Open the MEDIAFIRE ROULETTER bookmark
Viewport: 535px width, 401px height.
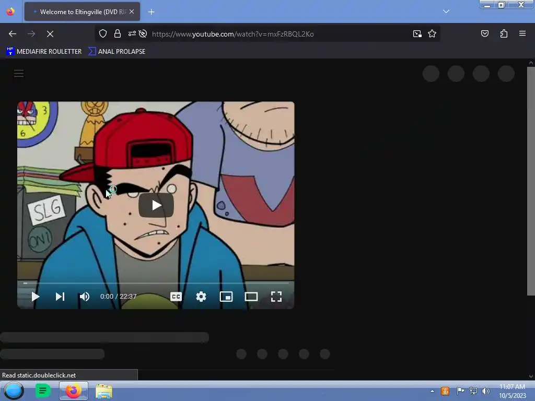[44, 52]
